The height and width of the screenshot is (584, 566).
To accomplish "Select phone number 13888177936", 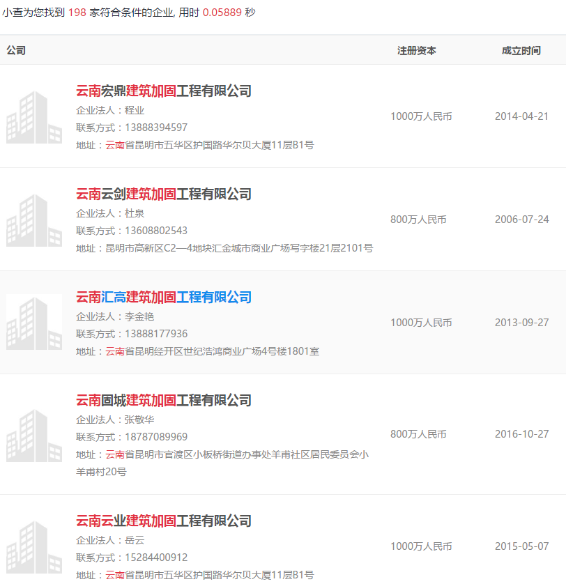I will click(x=156, y=334).
